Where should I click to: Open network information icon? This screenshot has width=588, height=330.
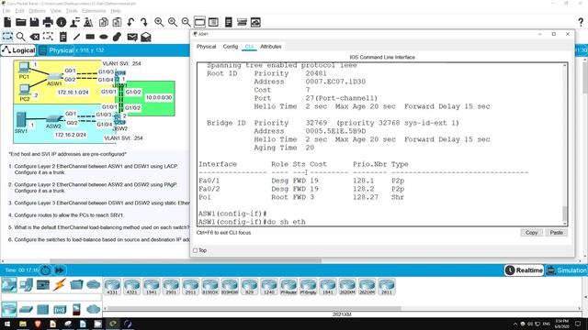pos(62,22)
